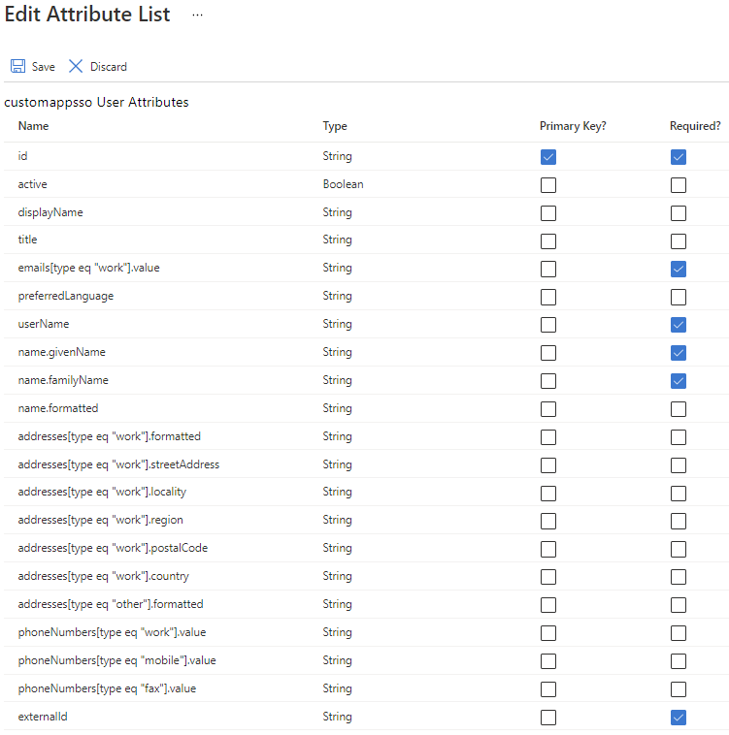The width and height of the screenshot is (729, 735).
Task: Click the Discard X icon
Action: (76, 66)
